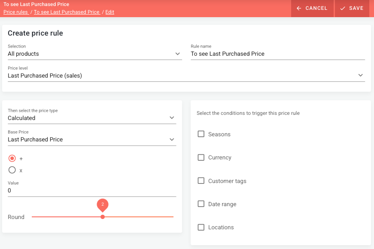Open the price type dropdown
Image resolution: width=374 pixels, height=249 pixels.
click(x=172, y=118)
